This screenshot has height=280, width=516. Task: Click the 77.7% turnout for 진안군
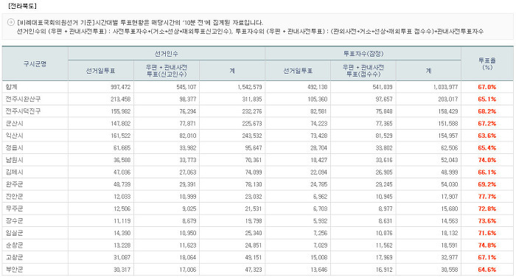(487, 197)
